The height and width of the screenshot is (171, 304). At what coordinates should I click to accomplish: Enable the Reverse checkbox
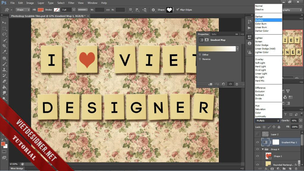click(x=200, y=59)
